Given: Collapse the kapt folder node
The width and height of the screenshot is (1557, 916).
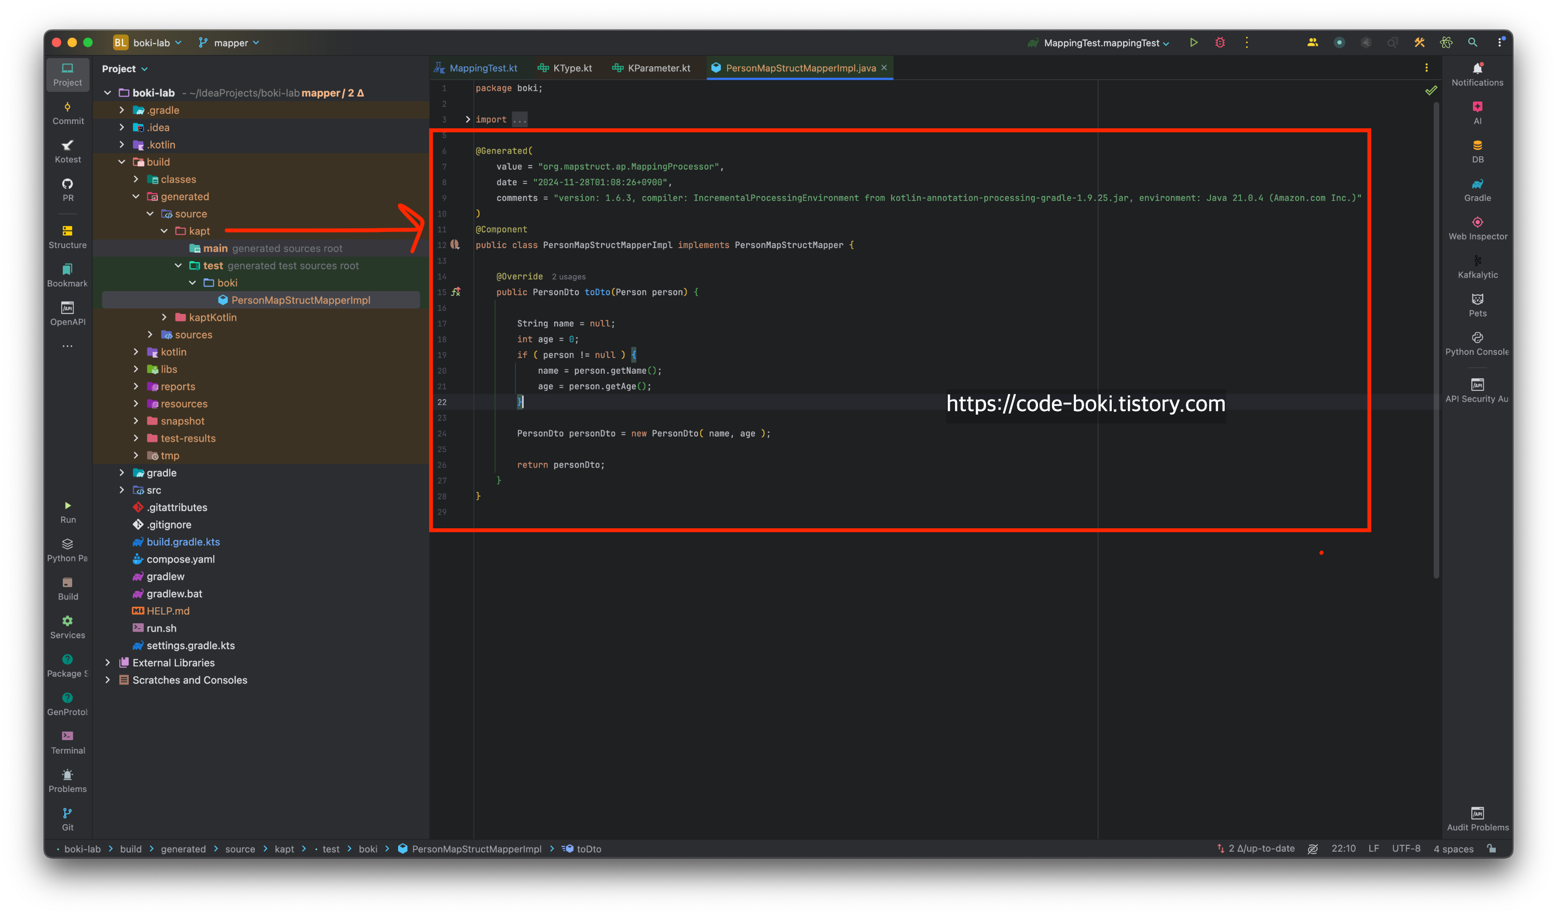Looking at the screenshot, I should 165,231.
